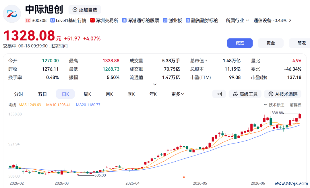The image size is (310, 188).
Task: Open the 总市值 selector arrow
Action: pyautogui.click(x=206, y=61)
